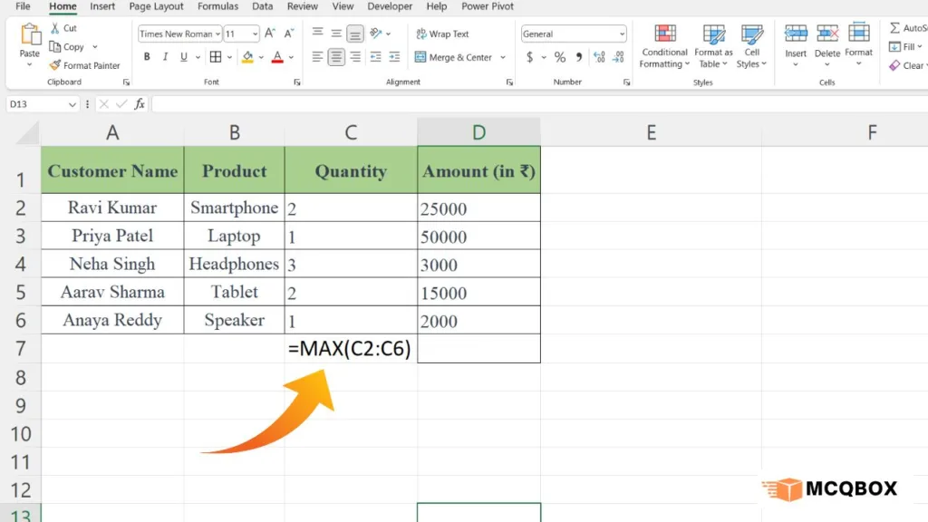Click the Insert Function fx icon
This screenshot has width=928, height=522.
(x=140, y=104)
